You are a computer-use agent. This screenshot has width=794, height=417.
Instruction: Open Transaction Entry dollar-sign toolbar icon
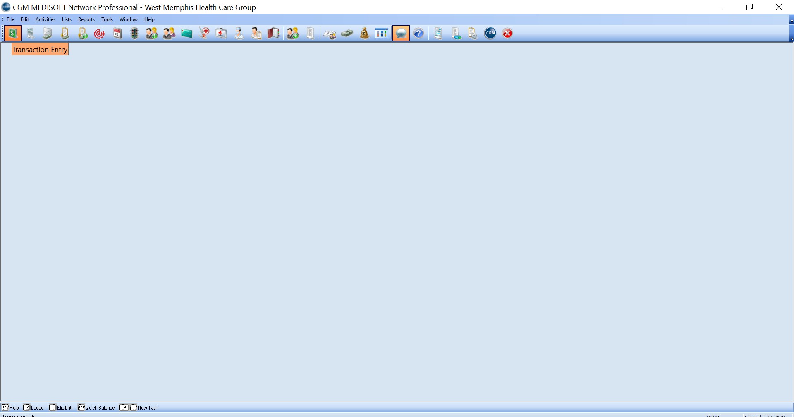pos(13,33)
